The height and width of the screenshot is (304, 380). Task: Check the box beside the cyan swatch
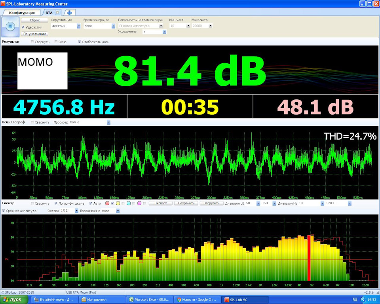pos(134,203)
